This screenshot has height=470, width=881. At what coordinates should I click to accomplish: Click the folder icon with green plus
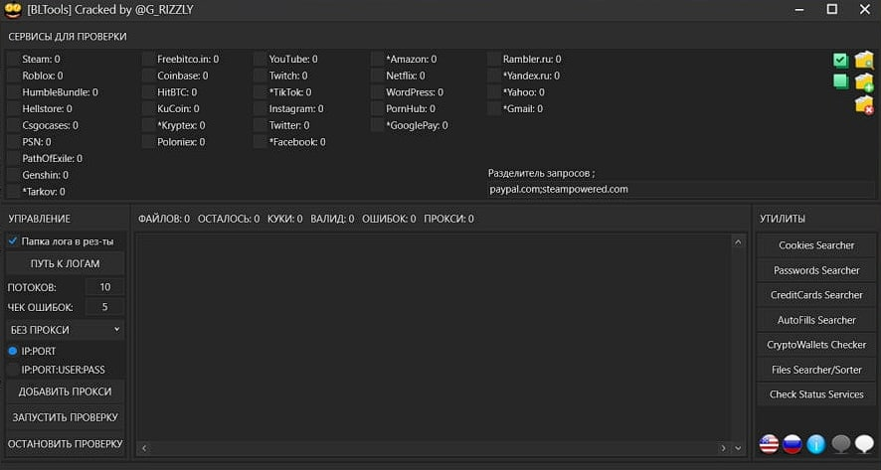(864, 82)
